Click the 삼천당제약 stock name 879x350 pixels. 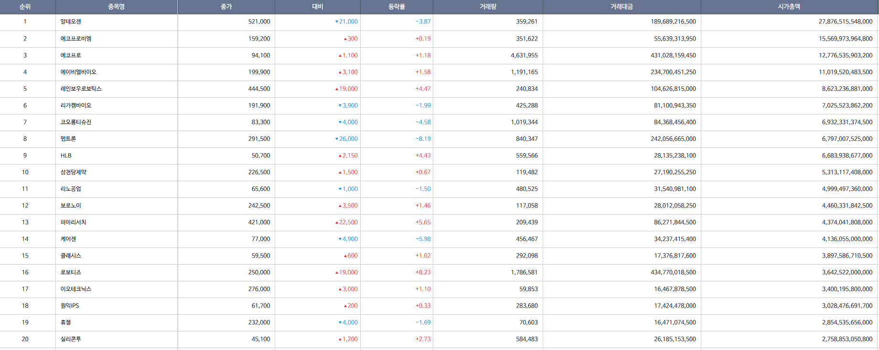[73, 172]
